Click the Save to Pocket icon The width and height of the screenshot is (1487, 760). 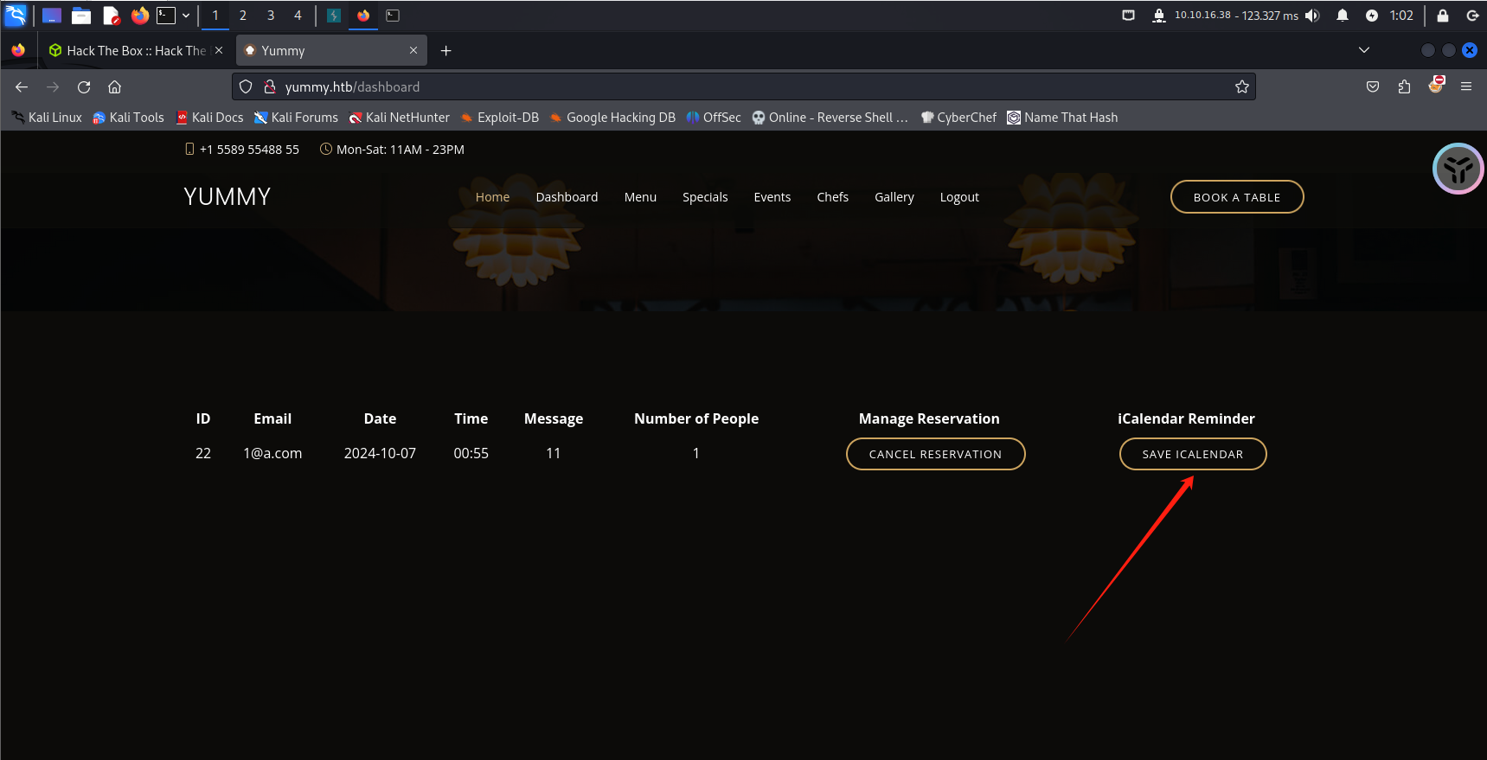point(1373,86)
